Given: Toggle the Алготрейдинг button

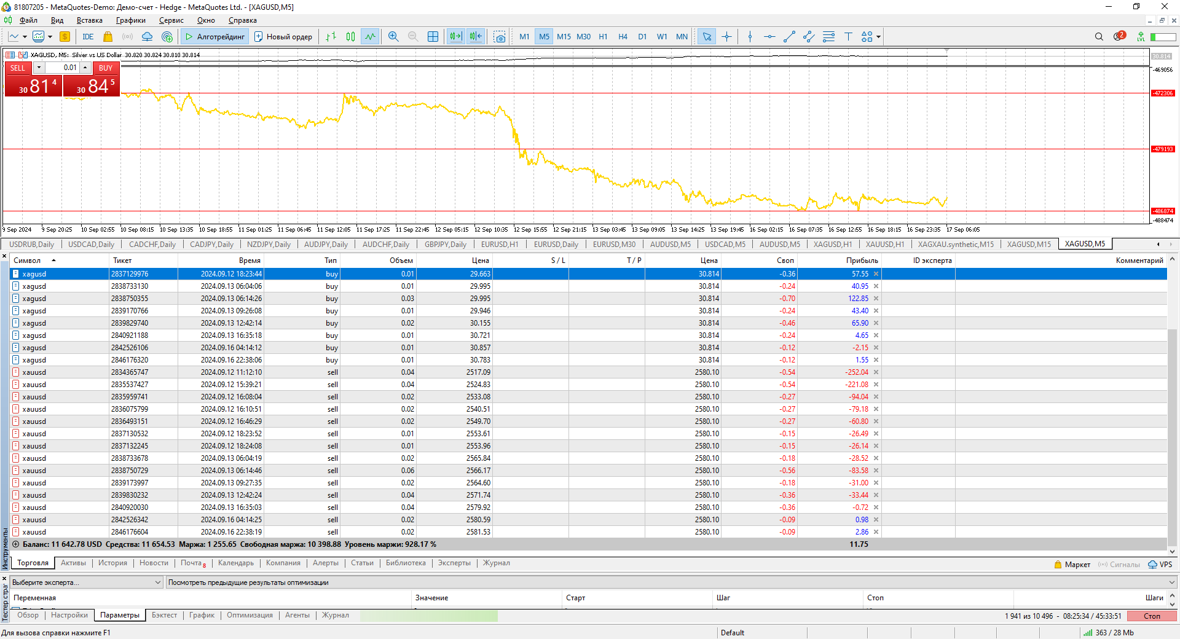Looking at the screenshot, I should coord(214,37).
